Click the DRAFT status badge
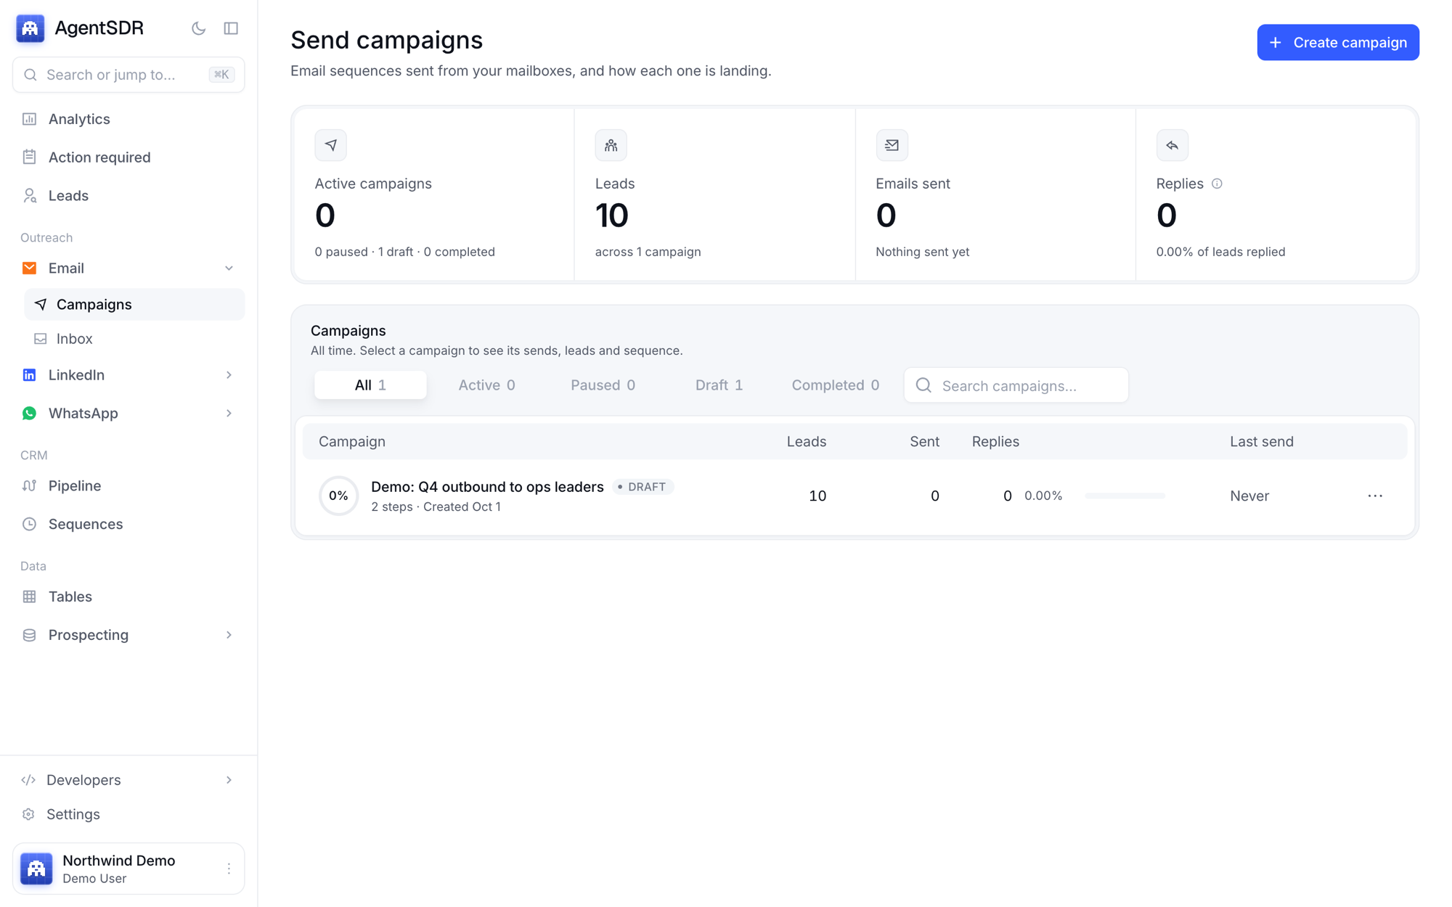 click(643, 487)
